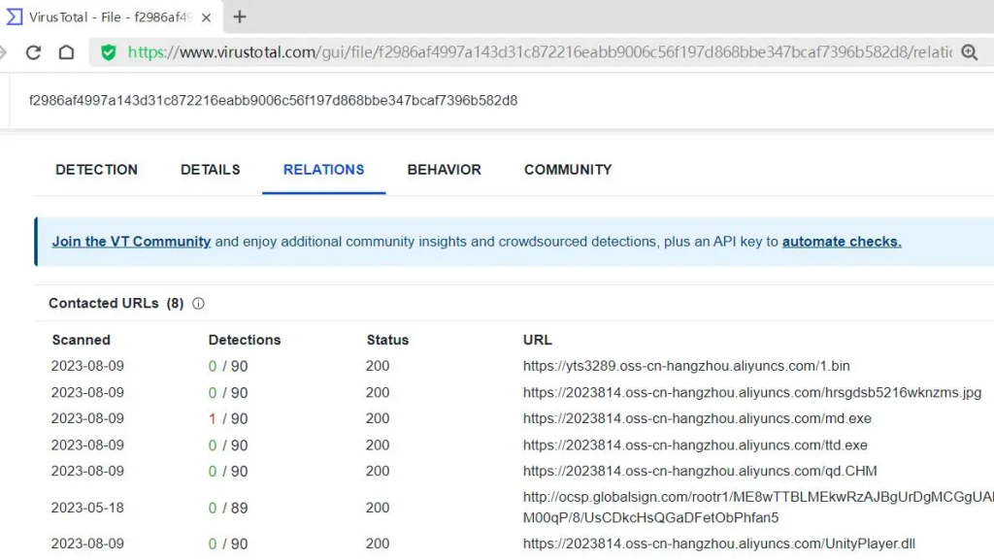Screen dimensions: 994x560
Task: Click the browser home icon
Action: [66, 52]
